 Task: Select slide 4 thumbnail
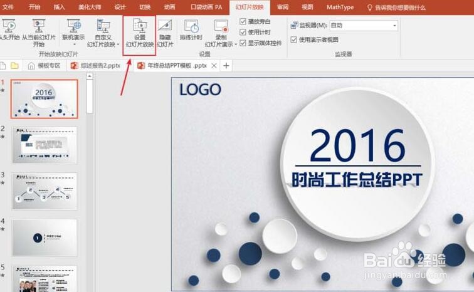(45, 237)
